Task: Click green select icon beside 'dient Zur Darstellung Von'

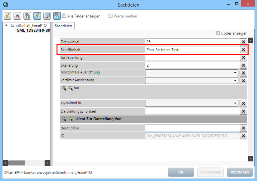Action: (70, 119)
